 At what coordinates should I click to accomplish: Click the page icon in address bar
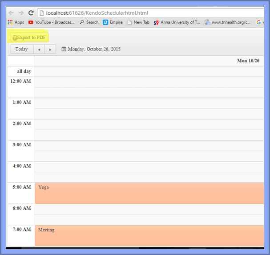pyautogui.click(x=42, y=13)
